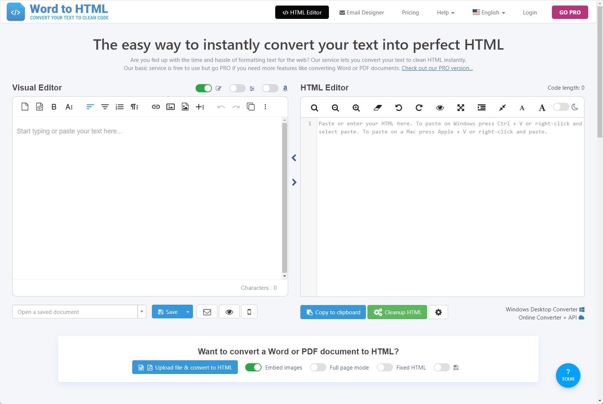Image resolution: width=603 pixels, height=404 pixels.
Task: Click the undo arrow in Visual Editor
Action: click(221, 107)
